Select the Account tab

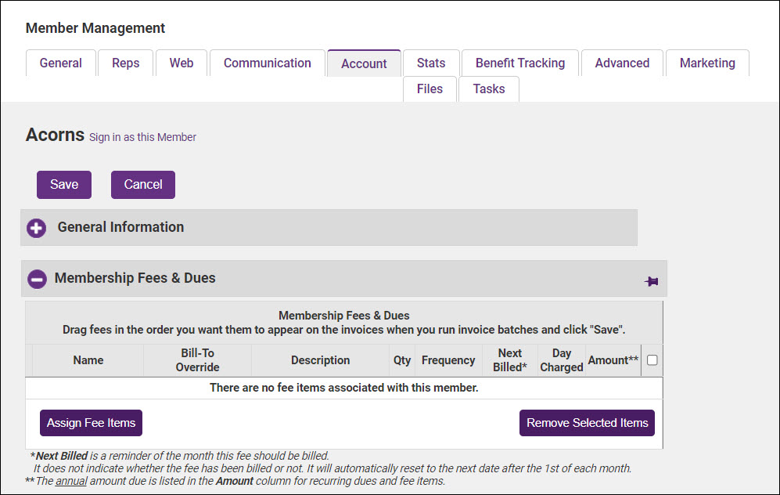364,64
